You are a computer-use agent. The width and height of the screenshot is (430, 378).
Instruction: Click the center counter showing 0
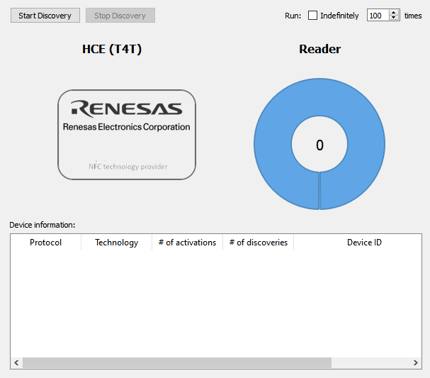319,145
